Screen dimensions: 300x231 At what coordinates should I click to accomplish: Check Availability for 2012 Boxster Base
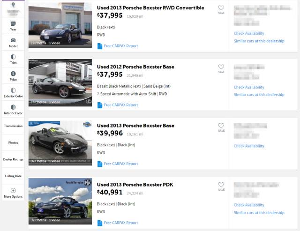coord(249,87)
